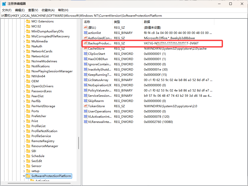Click the SoftwareProtectionPlatform folder icon

coord(28,176)
